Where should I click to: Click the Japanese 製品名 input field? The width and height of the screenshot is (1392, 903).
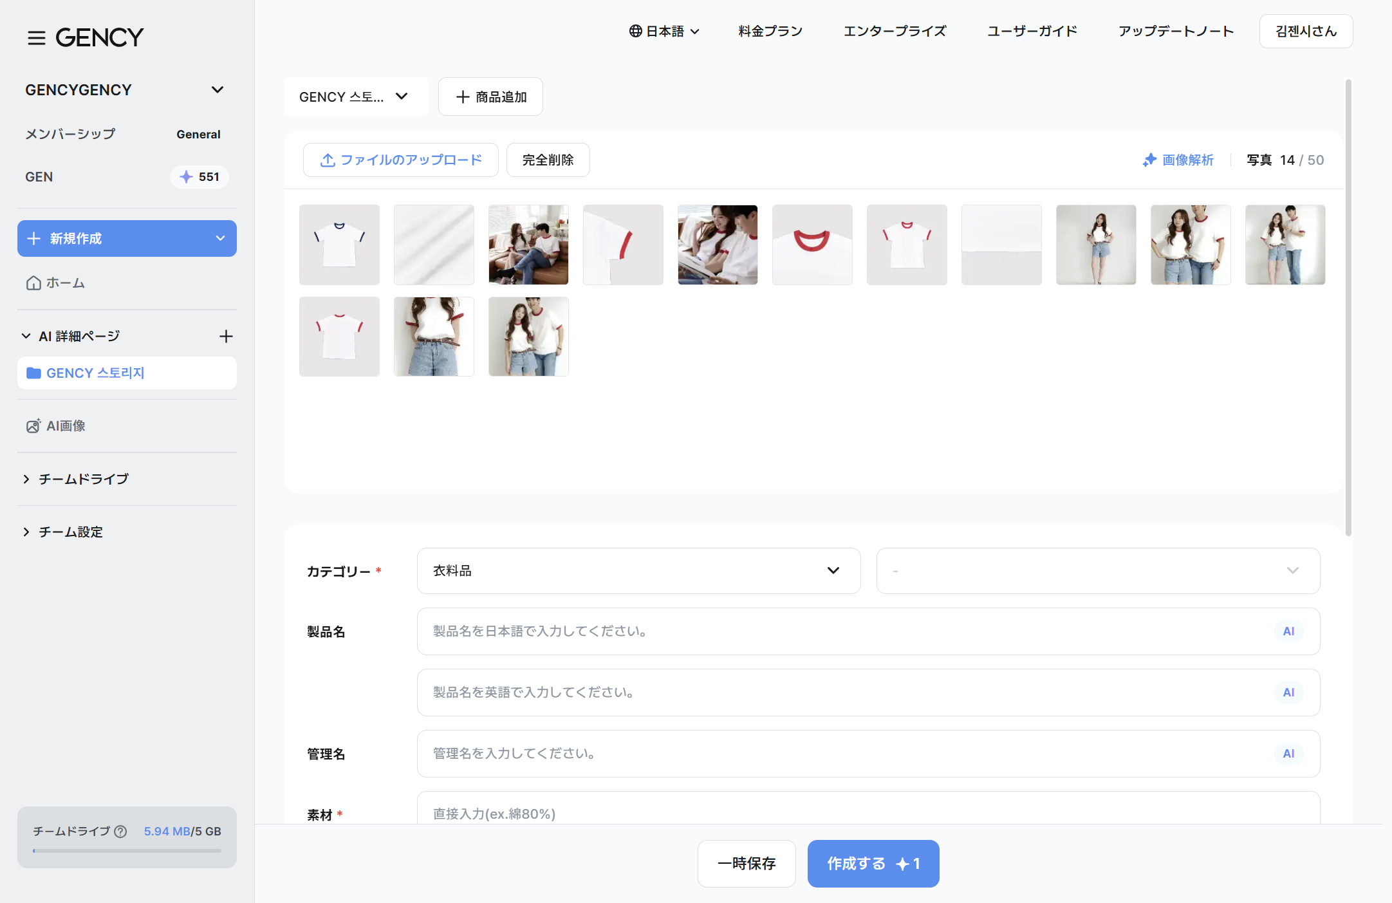coord(868,631)
